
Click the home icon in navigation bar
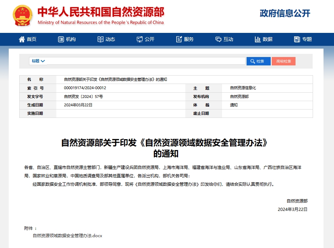(22, 39)
